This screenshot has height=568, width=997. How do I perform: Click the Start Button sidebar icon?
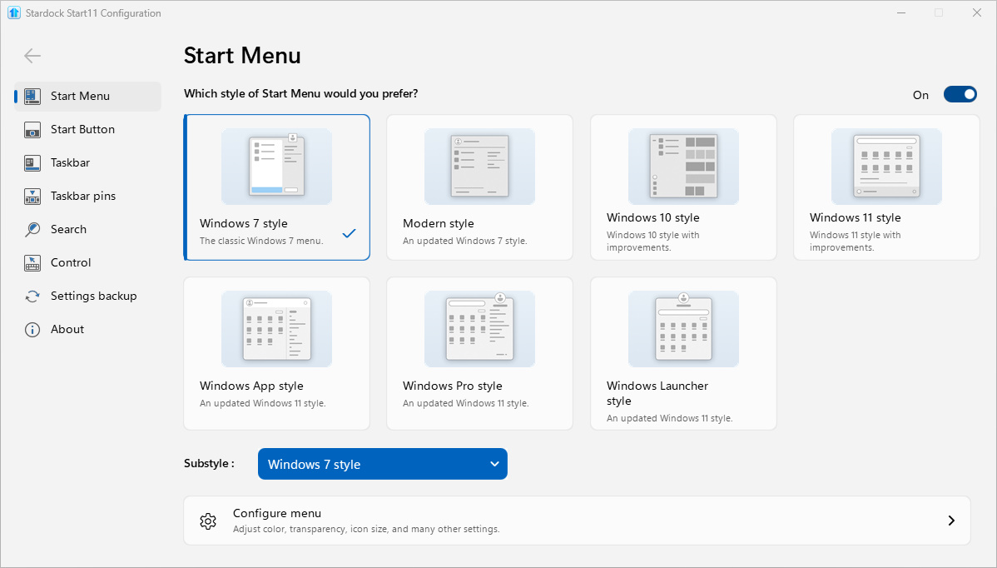[32, 130]
